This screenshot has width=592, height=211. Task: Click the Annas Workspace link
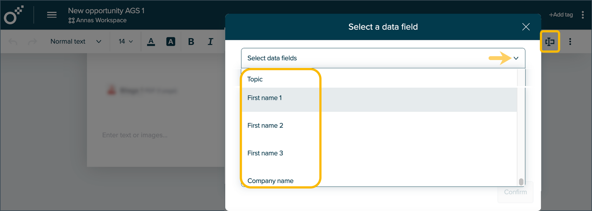pos(97,20)
